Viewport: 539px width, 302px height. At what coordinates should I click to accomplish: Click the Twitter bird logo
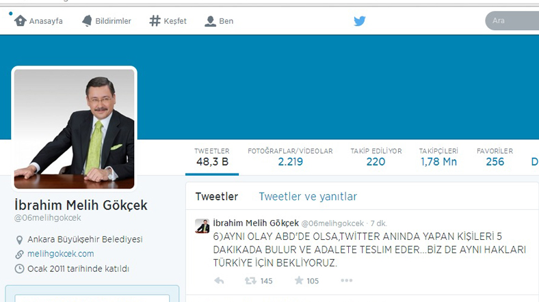click(x=360, y=21)
